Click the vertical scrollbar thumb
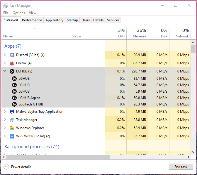Viewport: 197px width, 175px height. [x=193, y=49]
